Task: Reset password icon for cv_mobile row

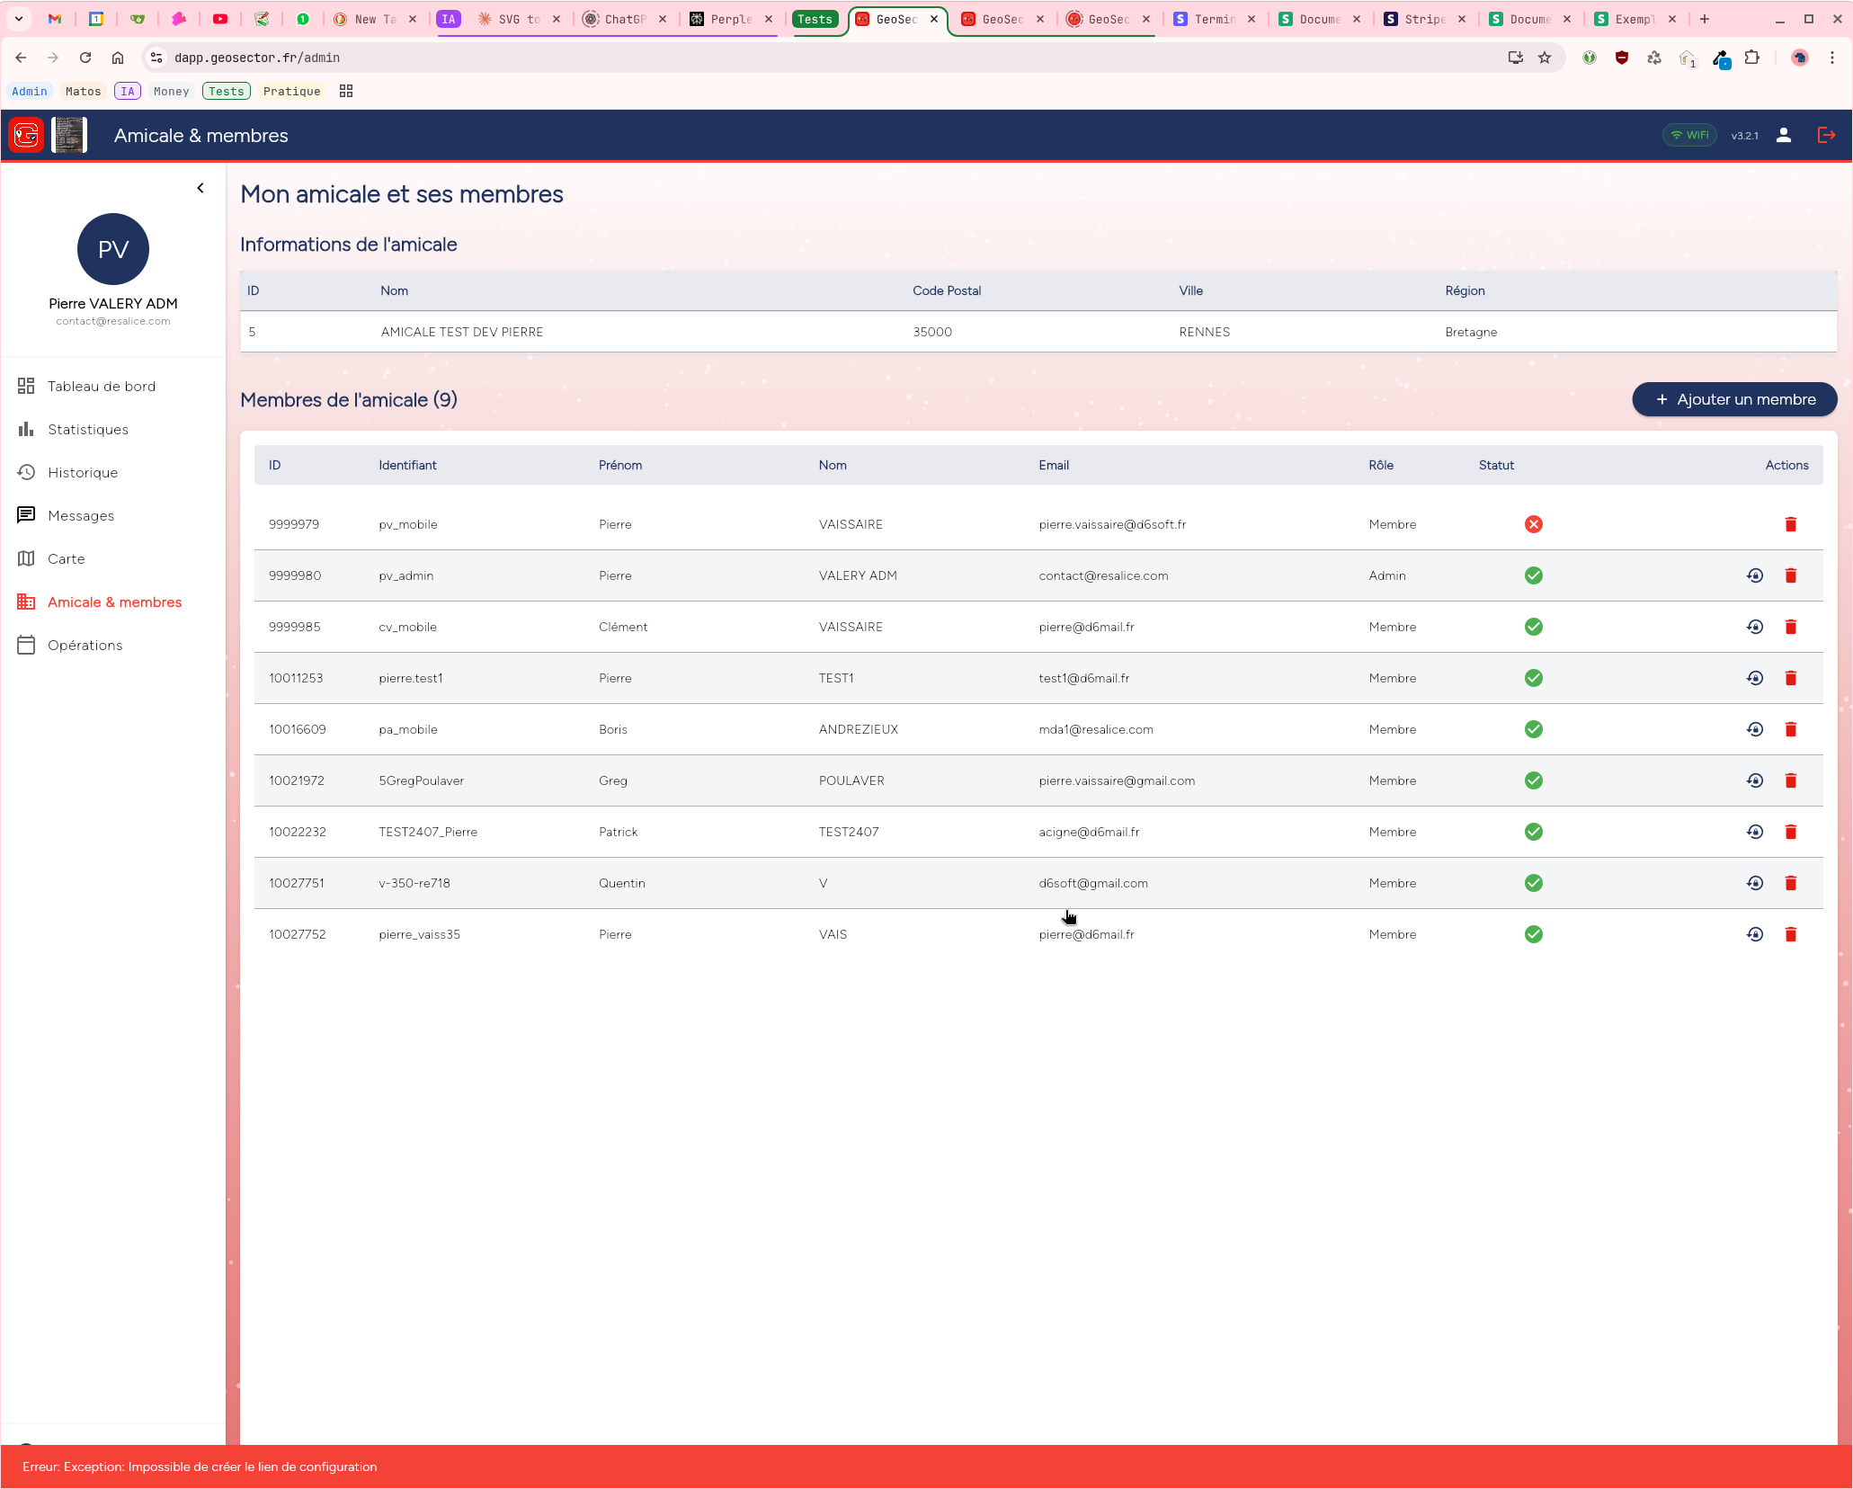Action: pos(1754,627)
